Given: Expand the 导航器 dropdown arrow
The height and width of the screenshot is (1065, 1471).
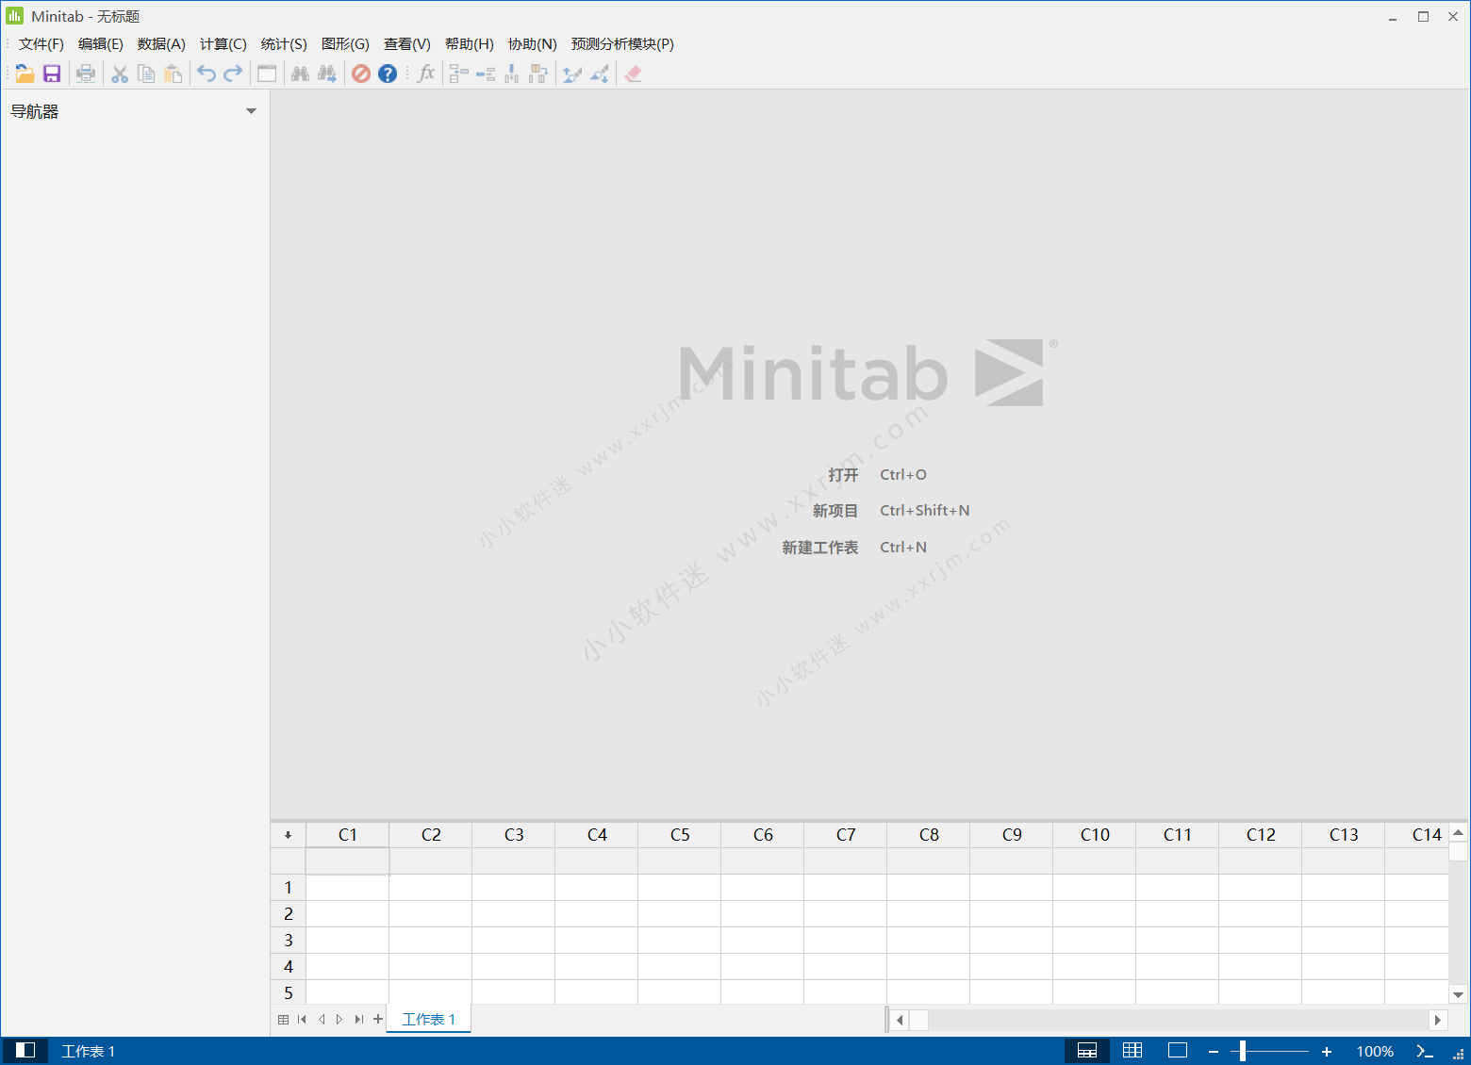Looking at the screenshot, I should (x=251, y=111).
